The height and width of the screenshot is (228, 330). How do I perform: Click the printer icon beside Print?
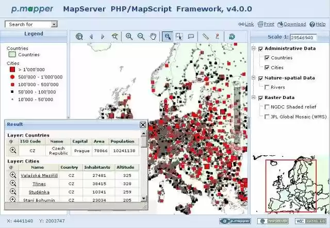tap(260, 24)
